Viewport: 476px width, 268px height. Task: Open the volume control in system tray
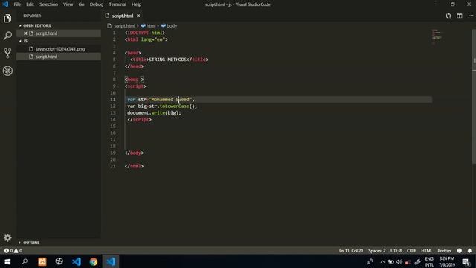pos(399,261)
